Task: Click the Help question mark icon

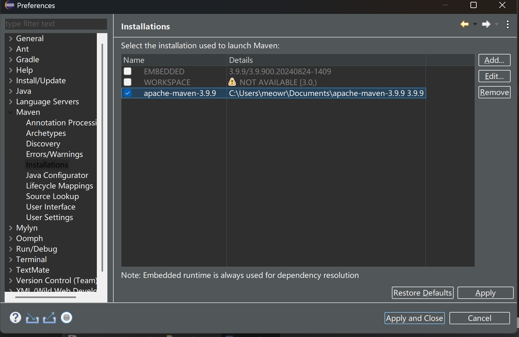Action: click(x=15, y=318)
